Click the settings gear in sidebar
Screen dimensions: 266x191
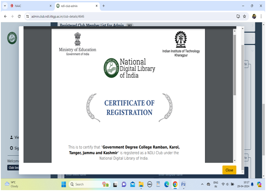(11, 148)
